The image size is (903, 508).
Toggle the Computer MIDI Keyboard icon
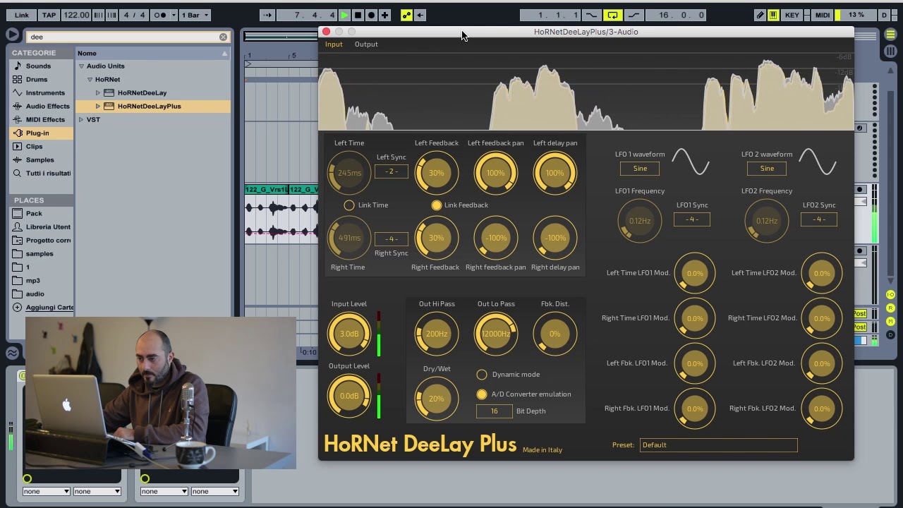point(774,15)
